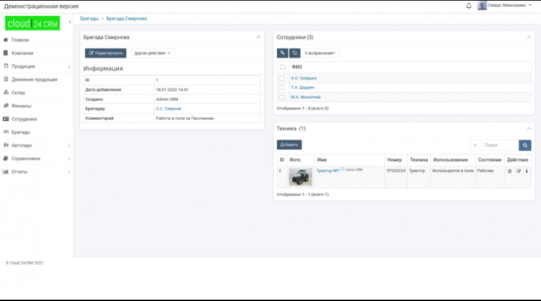Click the magnifier search button in Техника
This screenshot has height=301, width=541.
525,145
